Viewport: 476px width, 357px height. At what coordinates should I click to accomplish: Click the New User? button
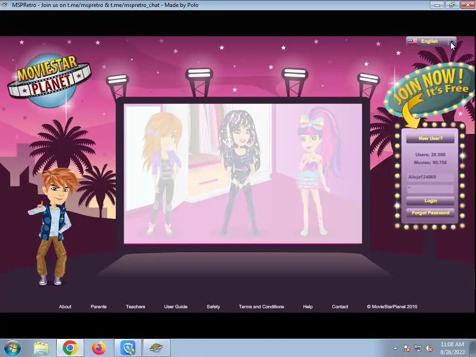point(430,139)
